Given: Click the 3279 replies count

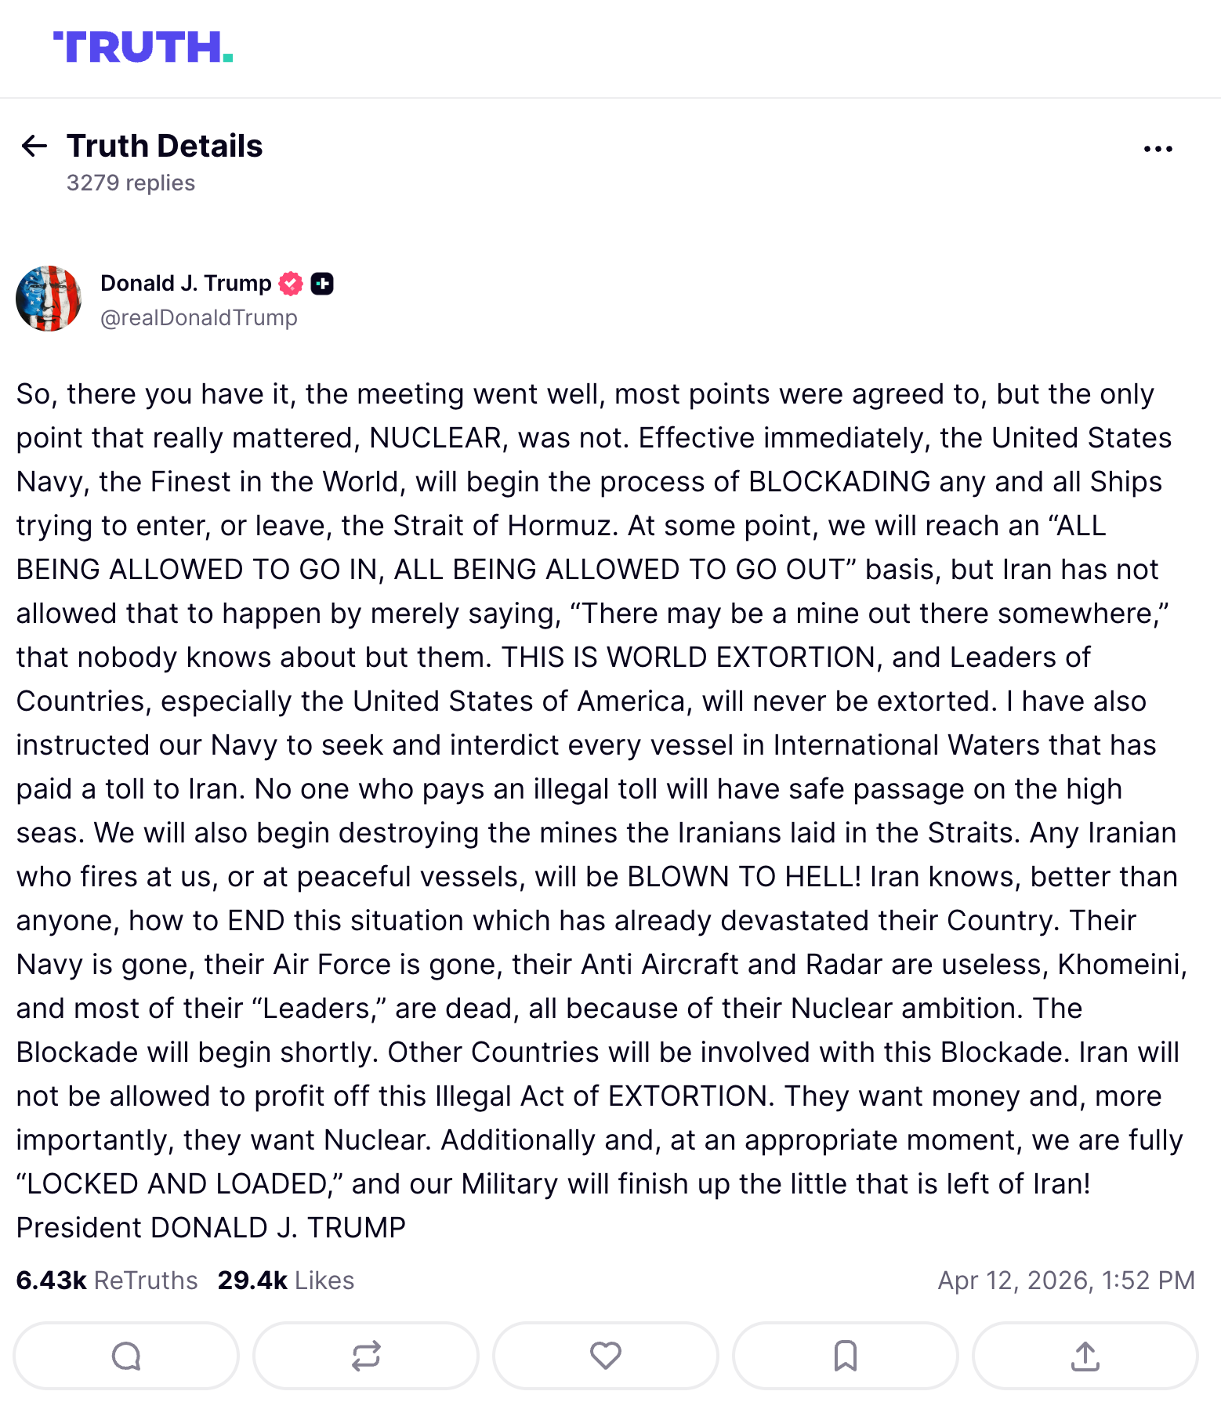Looking at the screenshot, I should pyautogui.click(x=131, y=183).
